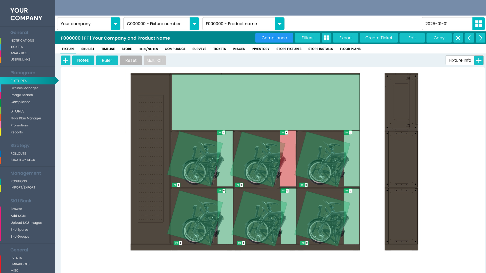Click the Export button

(x=346, y=38)
